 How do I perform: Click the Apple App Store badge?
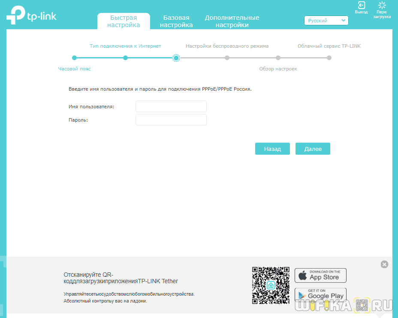tap(320, 275)
